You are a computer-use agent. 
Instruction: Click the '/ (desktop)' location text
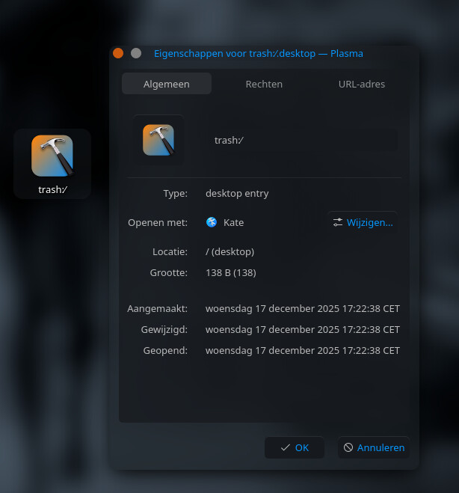point(229,251)
